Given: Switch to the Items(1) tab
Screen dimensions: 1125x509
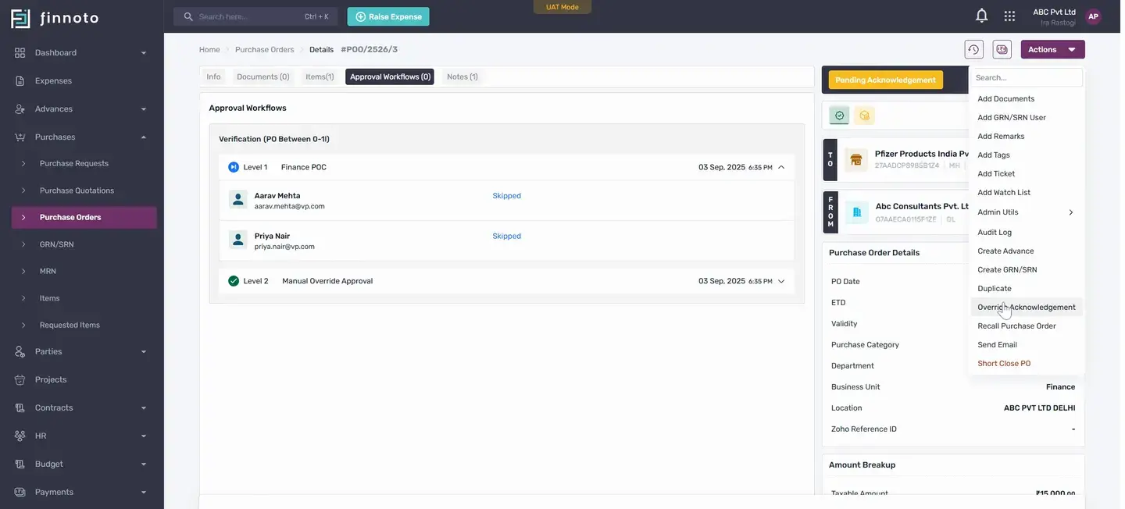Looking at the screenshot, I should tap(320, 77).
